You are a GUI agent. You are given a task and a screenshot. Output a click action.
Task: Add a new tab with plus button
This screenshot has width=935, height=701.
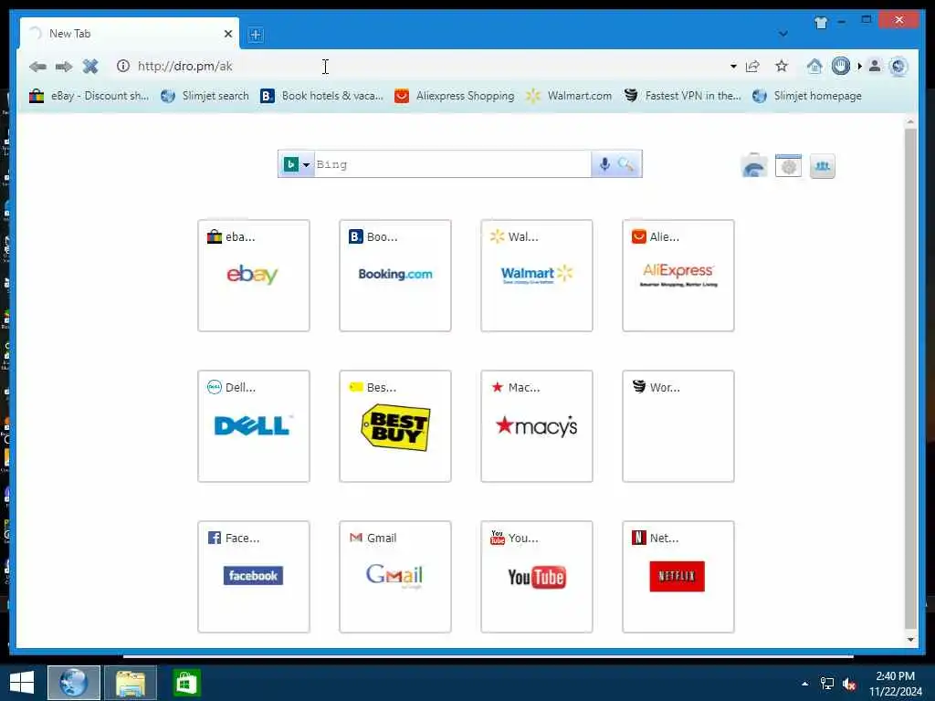pyautogui.click(x=256, y=35)
